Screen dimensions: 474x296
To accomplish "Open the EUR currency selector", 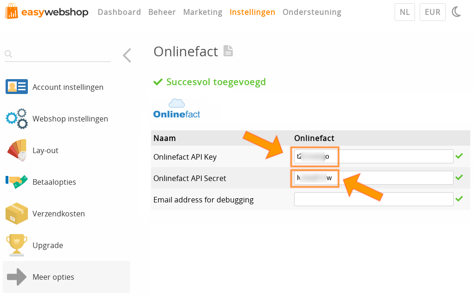I will pyautogui.click(x=432, y=12).
